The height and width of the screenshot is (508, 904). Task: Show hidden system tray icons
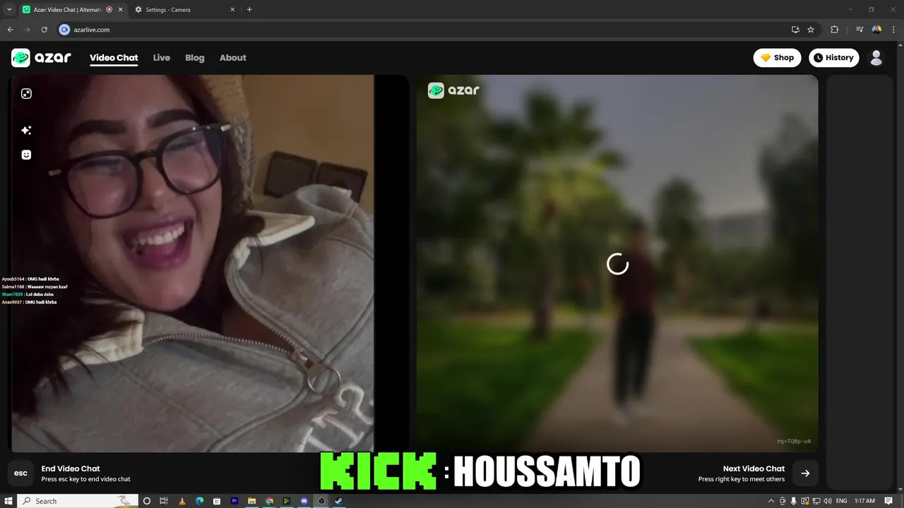[x=771, y=501]
